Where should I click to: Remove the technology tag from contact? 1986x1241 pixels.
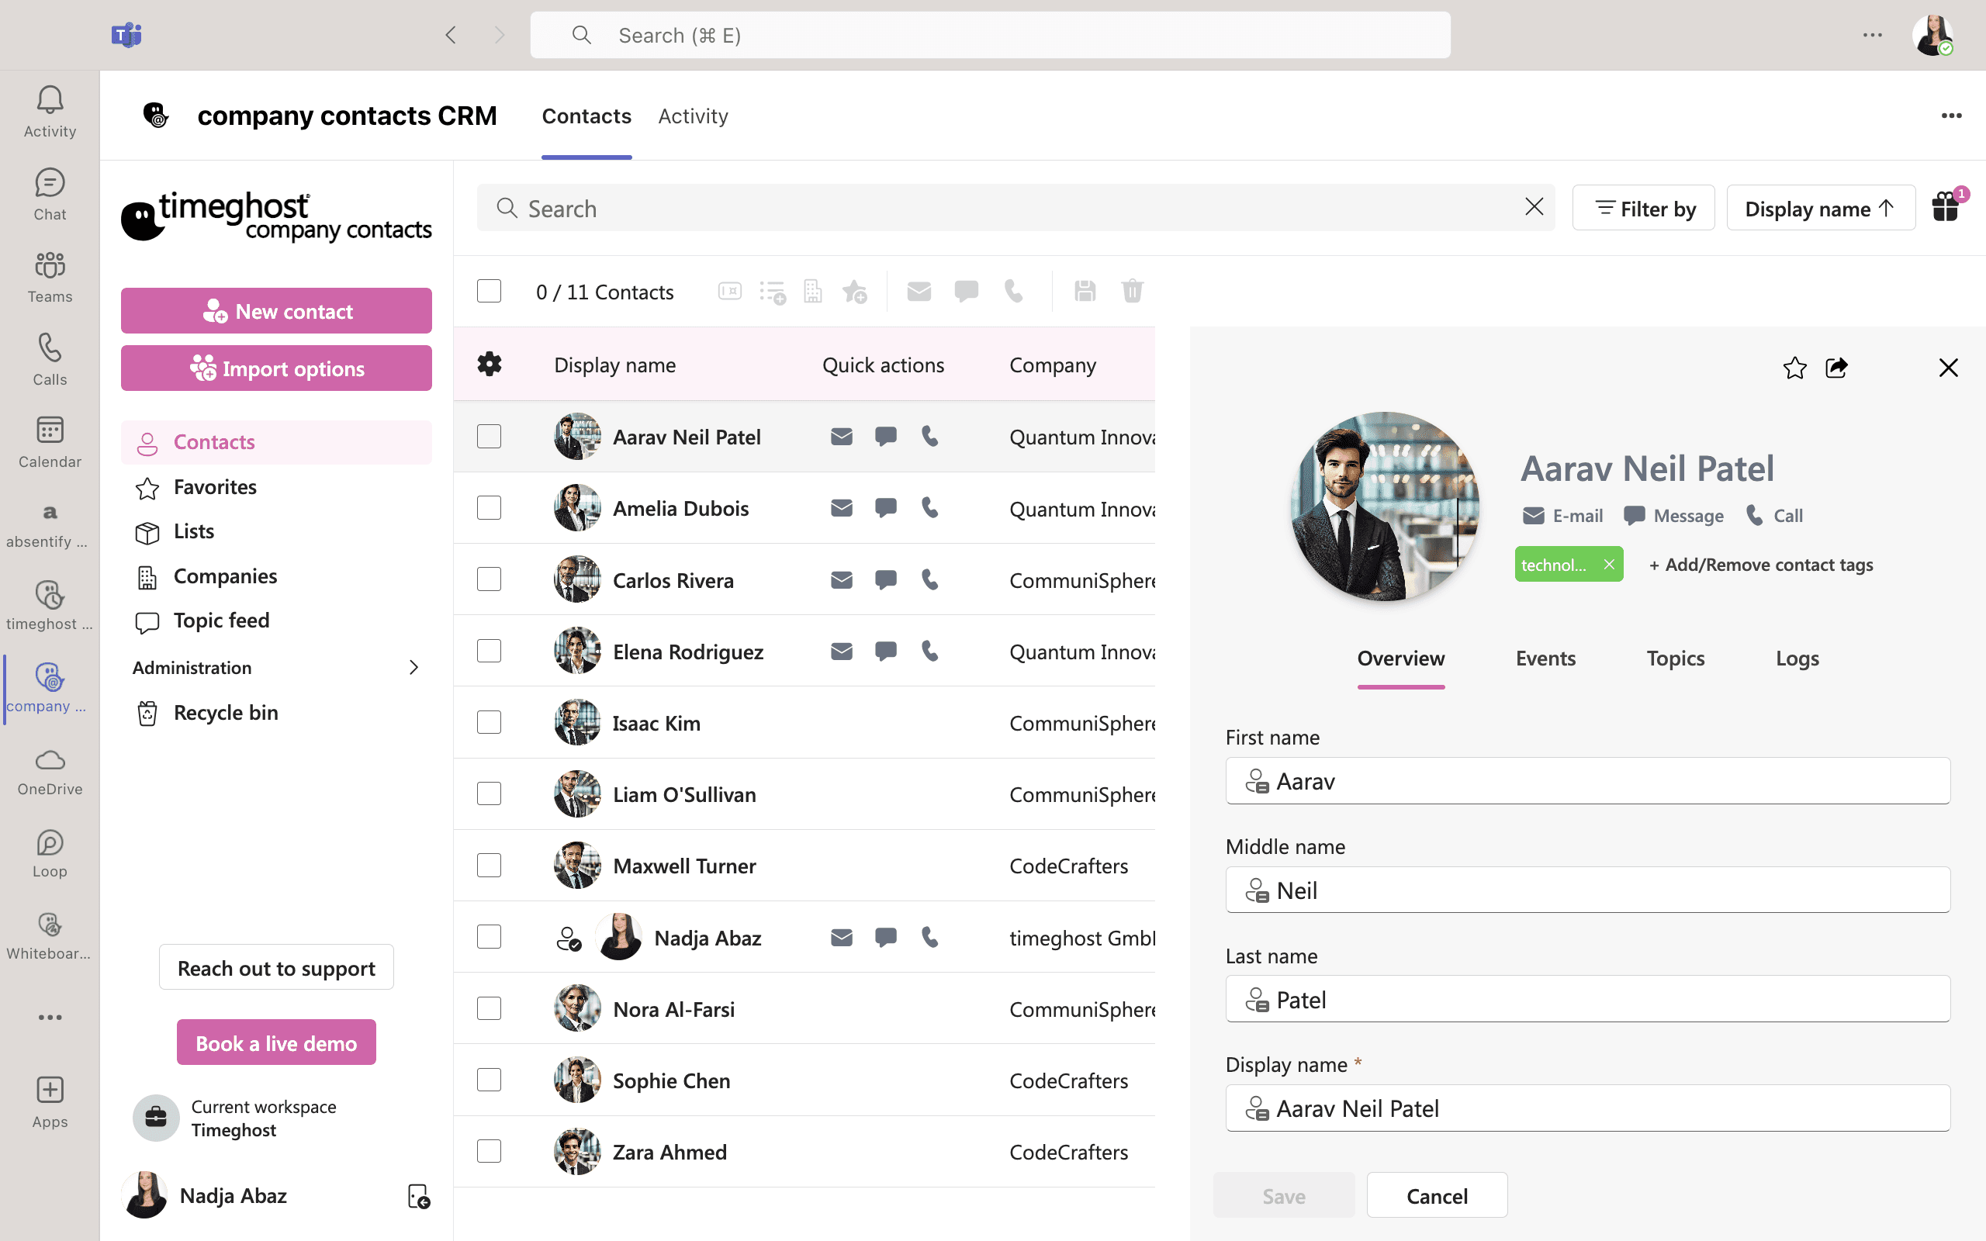pos(1608,564)
